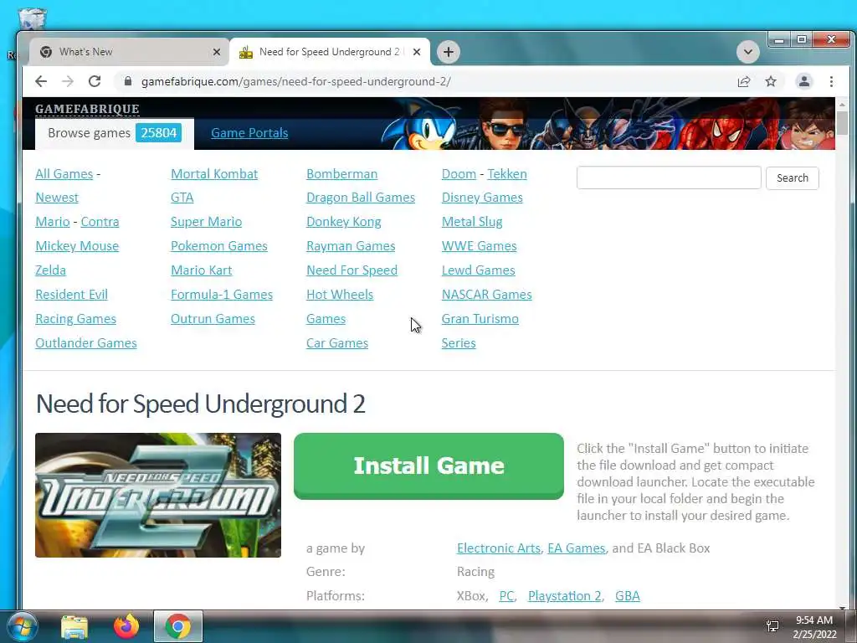Click the address bar URL
The width and height of the screenshot is (857, 643).
coord(295,81)
